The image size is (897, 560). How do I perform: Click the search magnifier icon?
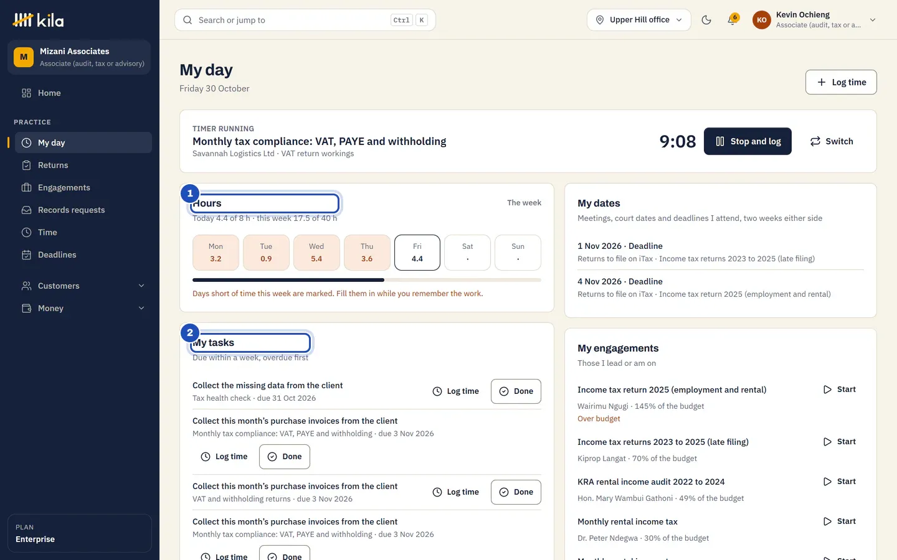[187, 20]
